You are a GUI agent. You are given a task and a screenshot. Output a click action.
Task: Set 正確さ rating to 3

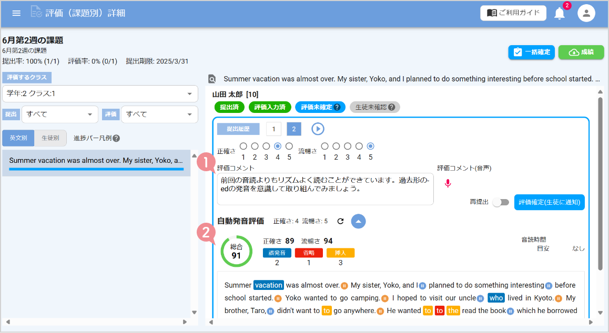coord(266,147)
